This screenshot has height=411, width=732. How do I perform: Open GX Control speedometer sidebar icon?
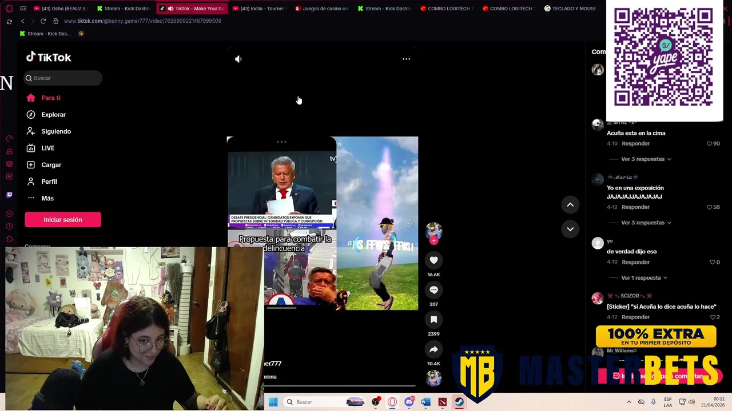coord(9,139)
